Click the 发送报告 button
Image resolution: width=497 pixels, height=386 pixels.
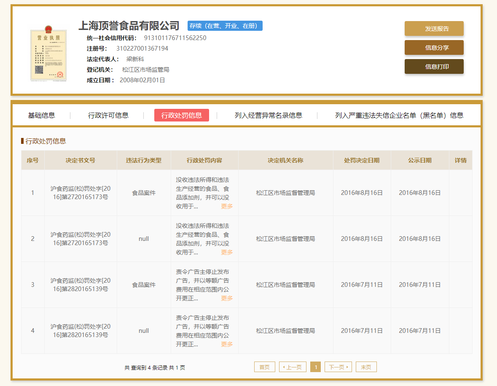coord(434,29)
